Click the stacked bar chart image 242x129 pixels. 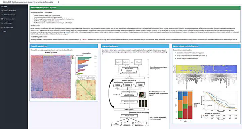tap(185, 105)
